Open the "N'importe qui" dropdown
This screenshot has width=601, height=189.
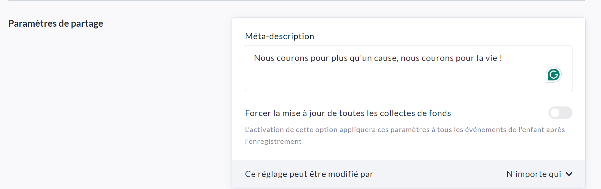[x=534, y=174]
